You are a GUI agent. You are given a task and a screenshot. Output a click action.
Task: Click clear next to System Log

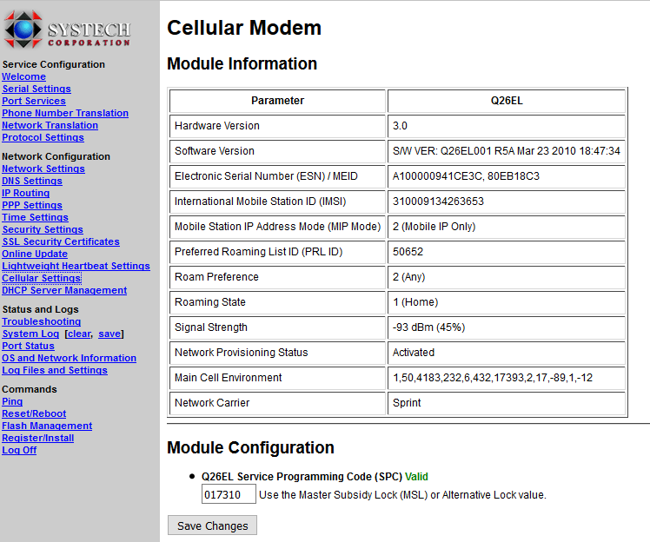79,334
